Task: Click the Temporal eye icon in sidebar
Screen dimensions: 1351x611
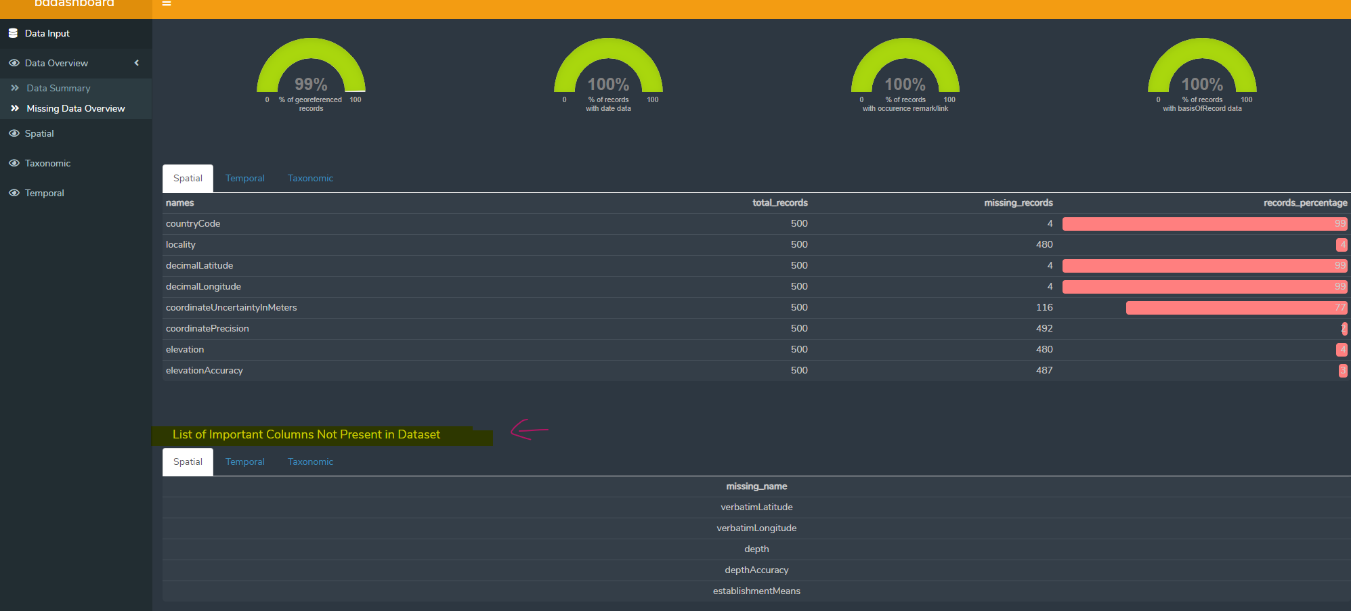Action: (14, 193)
